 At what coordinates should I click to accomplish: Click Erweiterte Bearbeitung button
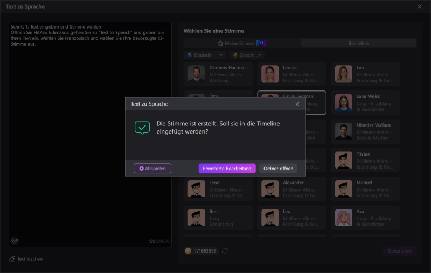[x=227, y=169]
